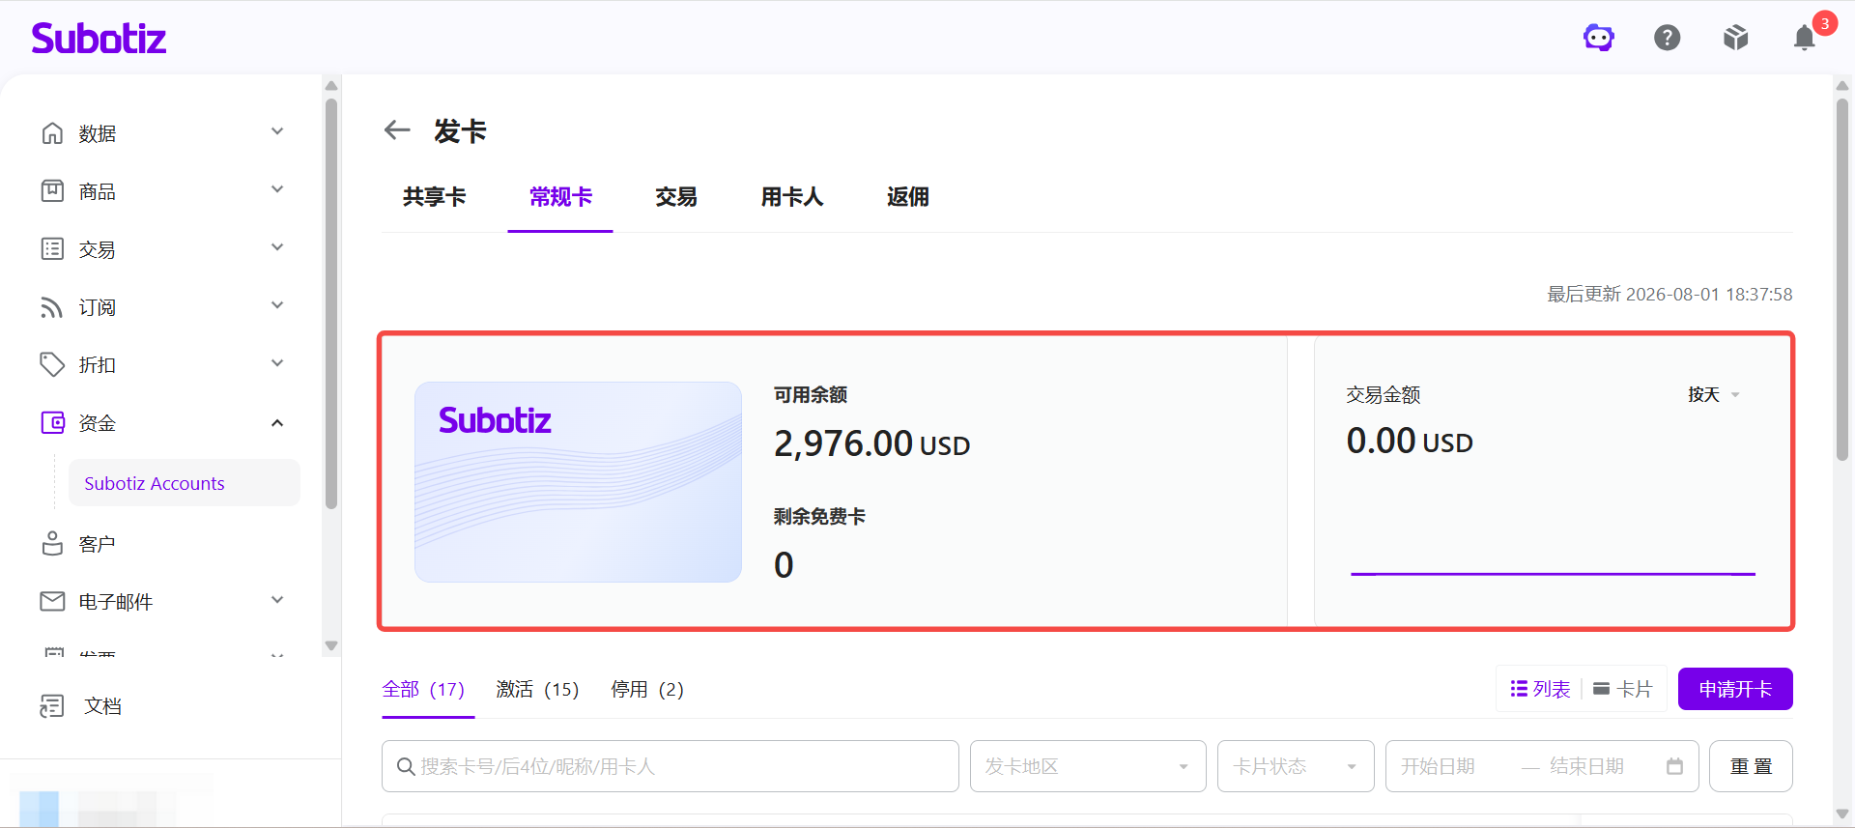Click the 商品 shop icon in sidebar
This screenshot has width=1855, height=828.
click(52, 191)
